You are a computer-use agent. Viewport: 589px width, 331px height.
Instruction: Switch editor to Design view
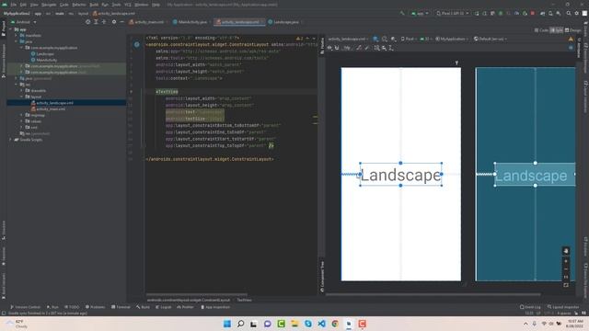pos(572,30)
